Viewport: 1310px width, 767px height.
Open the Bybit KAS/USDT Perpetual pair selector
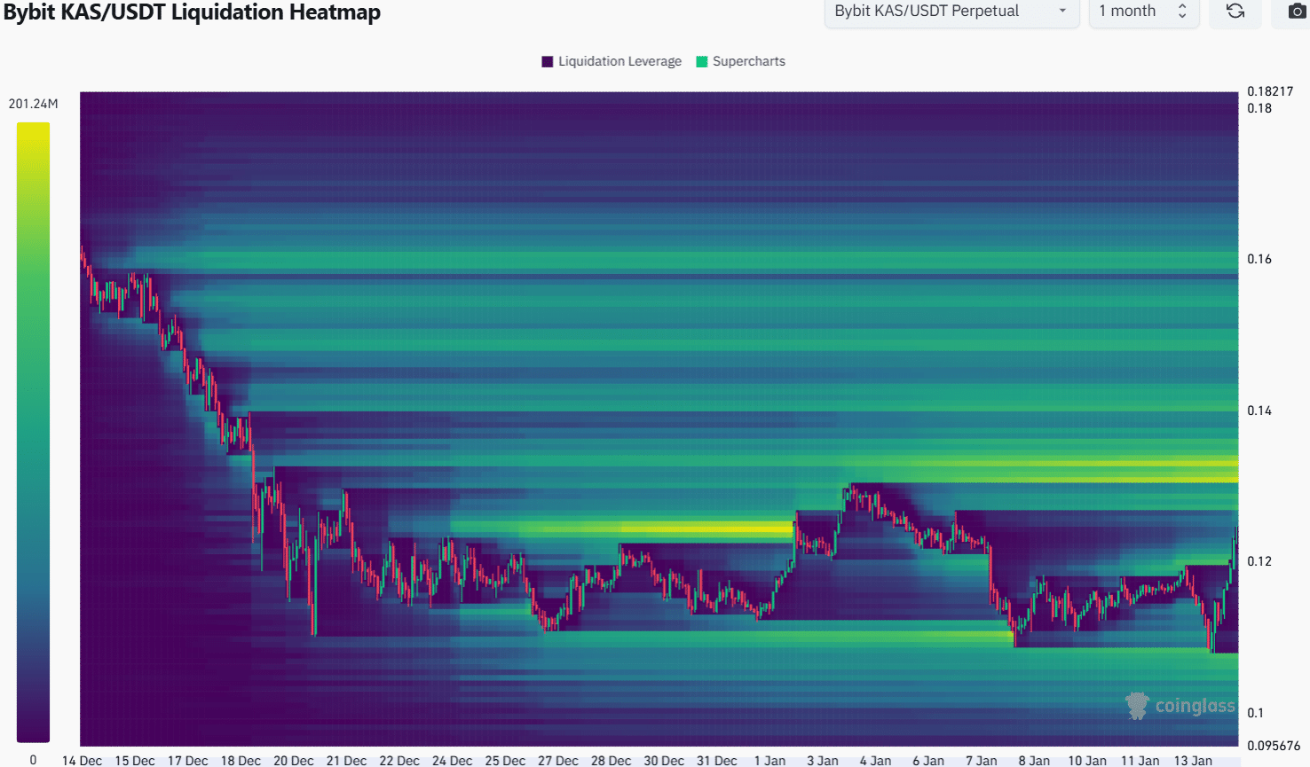[951, 12]
